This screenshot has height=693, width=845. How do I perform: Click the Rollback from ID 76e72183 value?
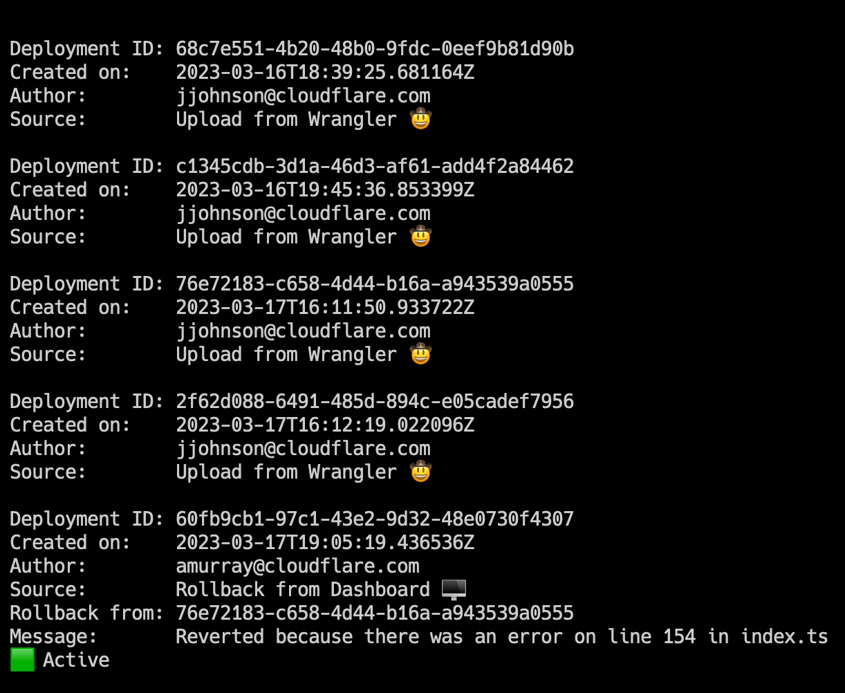(x=375, y=613)
